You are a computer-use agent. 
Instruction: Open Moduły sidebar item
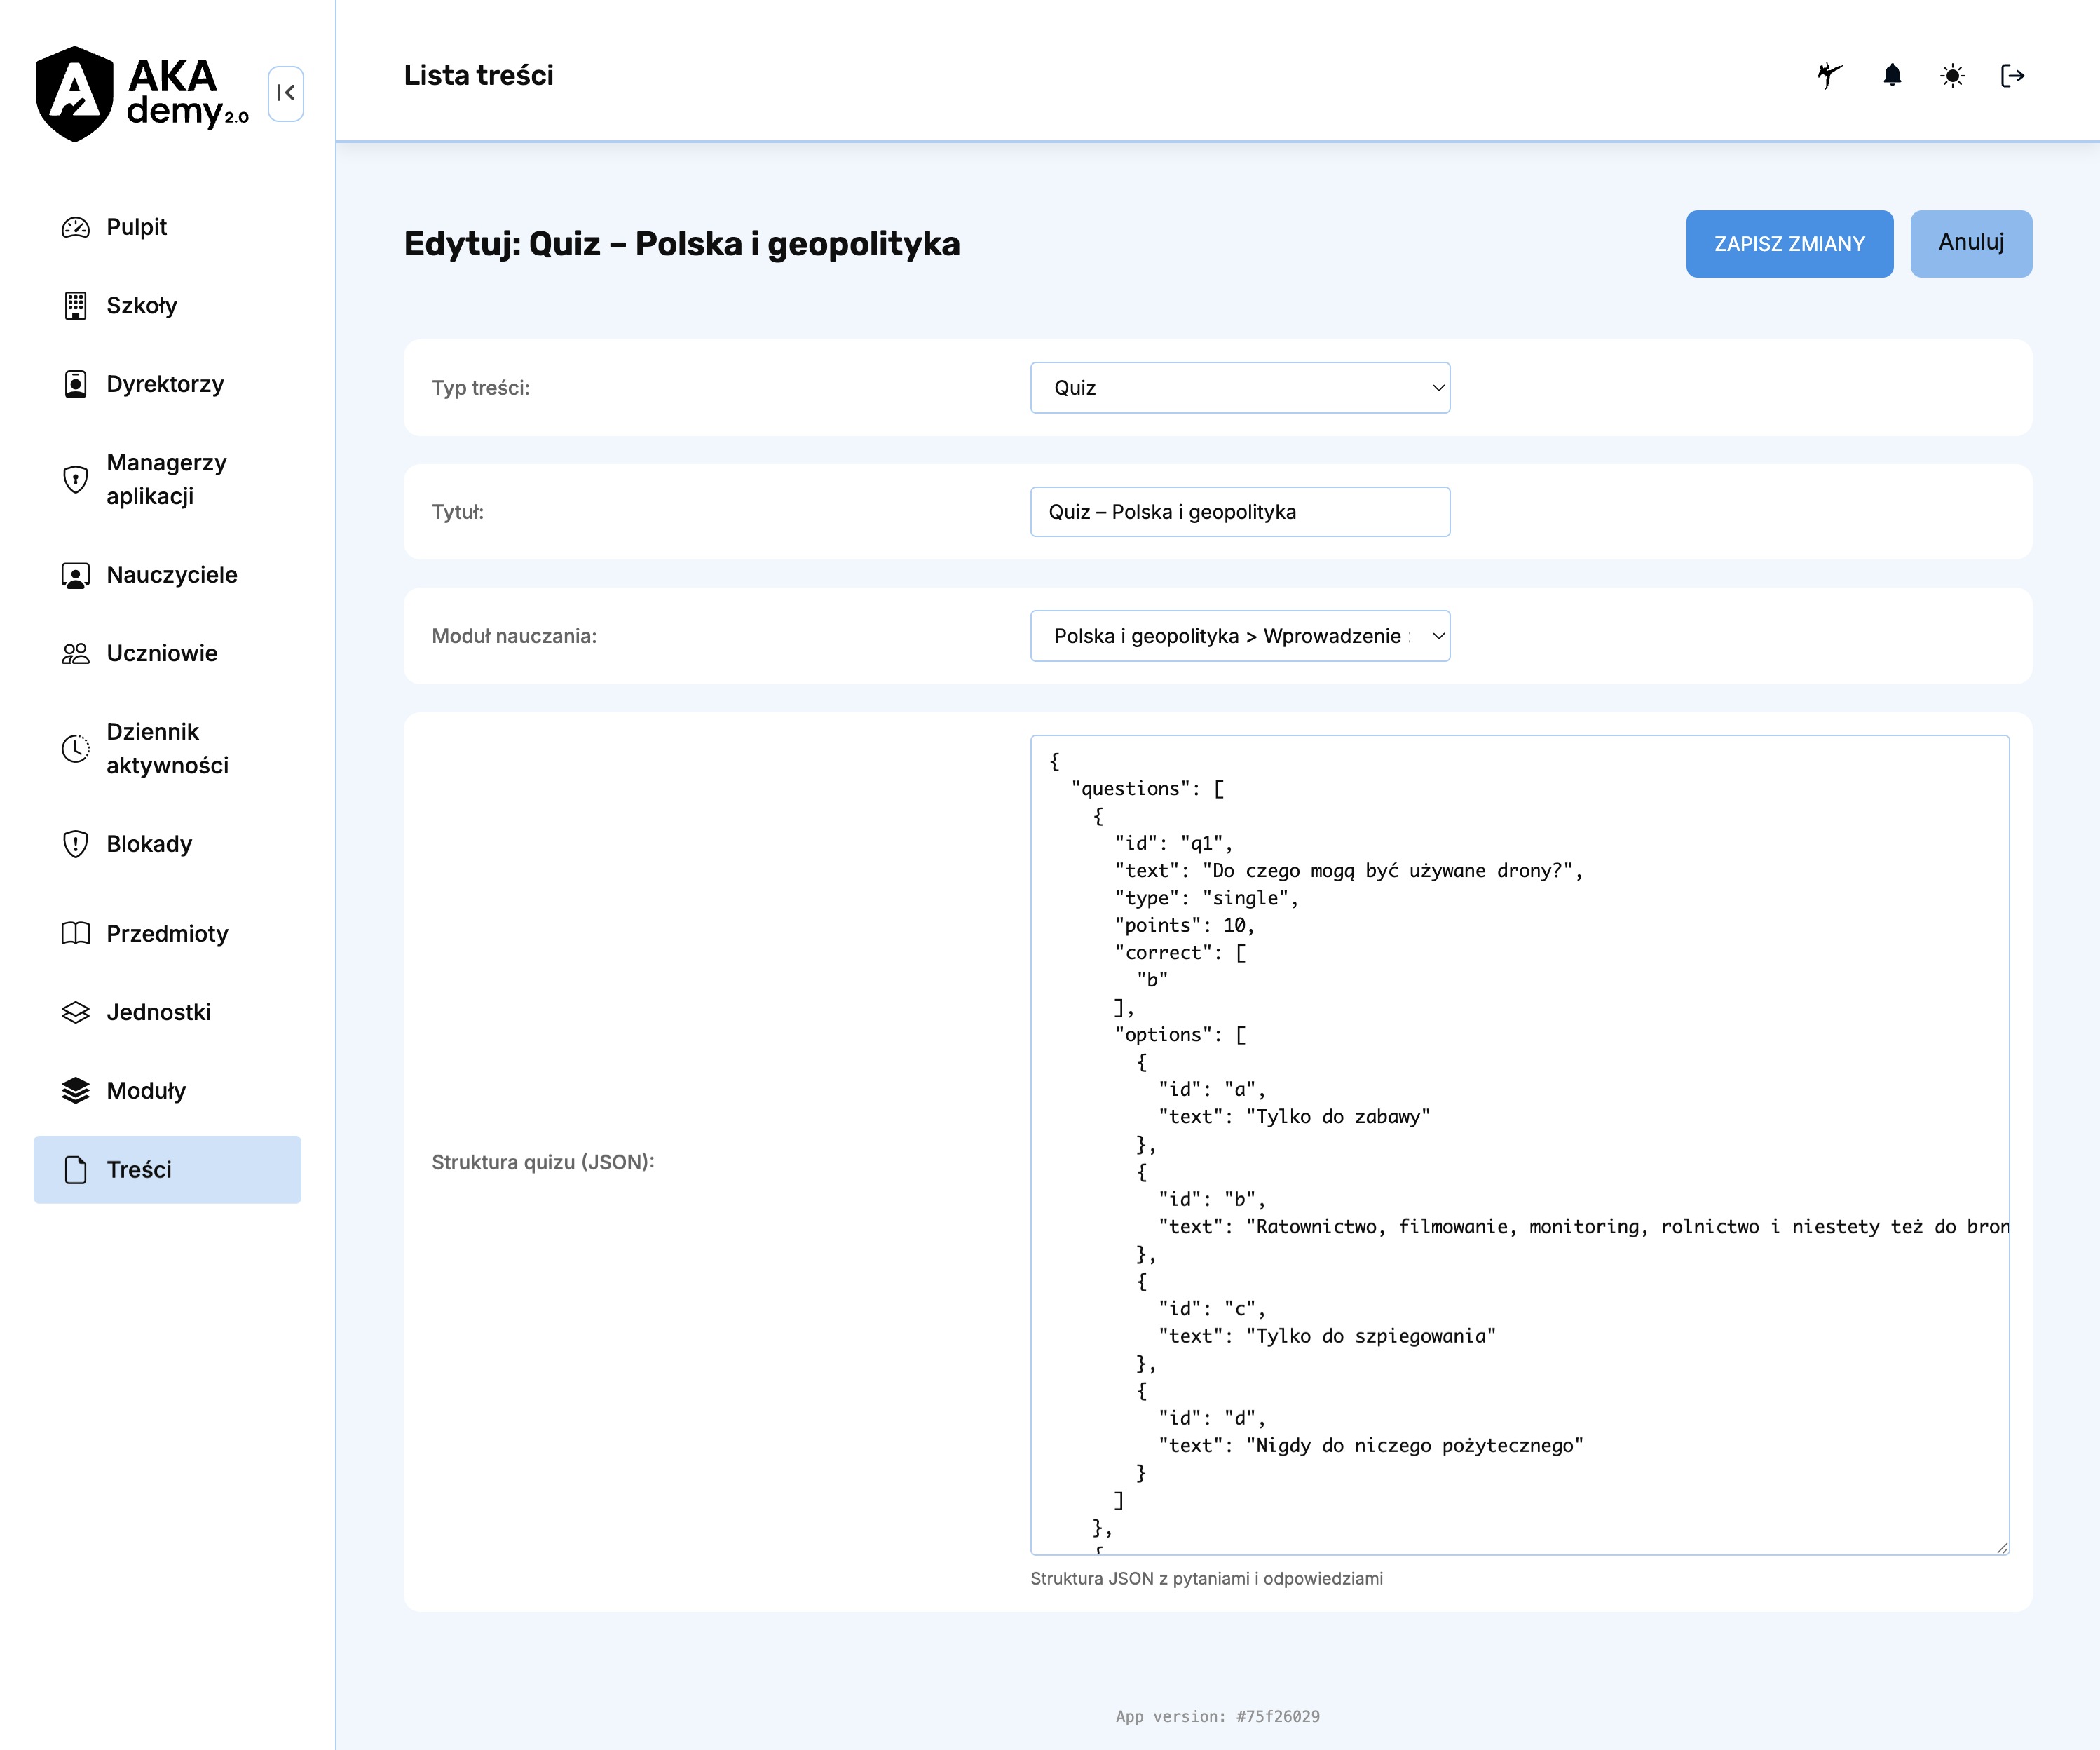click(146, 1091)
